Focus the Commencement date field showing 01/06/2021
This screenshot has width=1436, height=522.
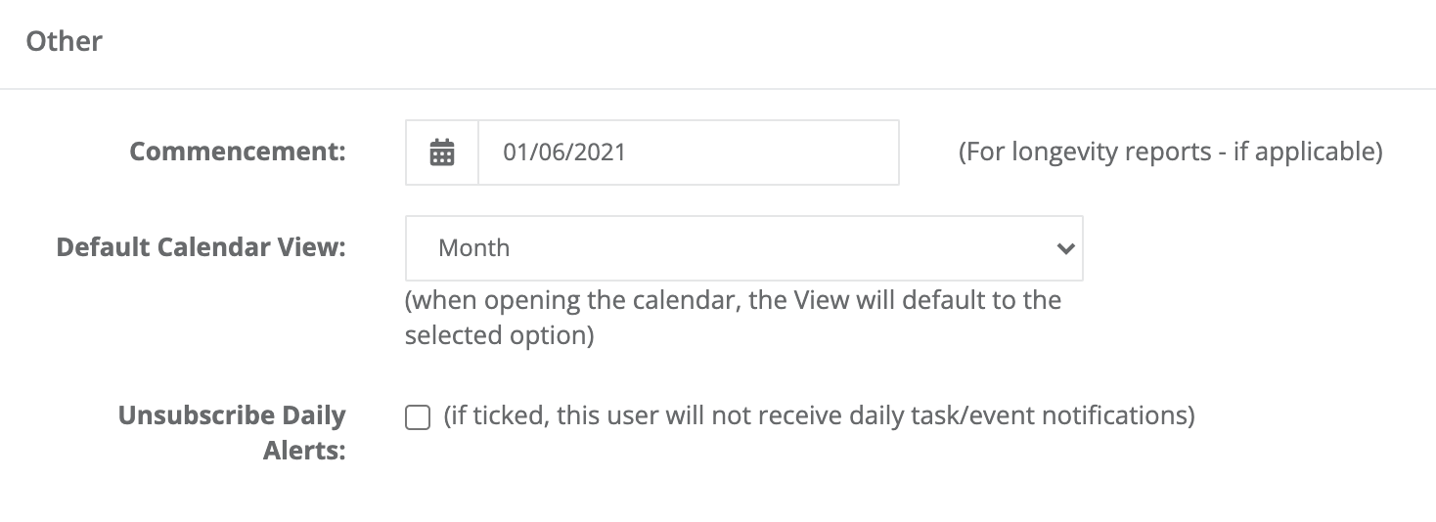coord(688,152)
